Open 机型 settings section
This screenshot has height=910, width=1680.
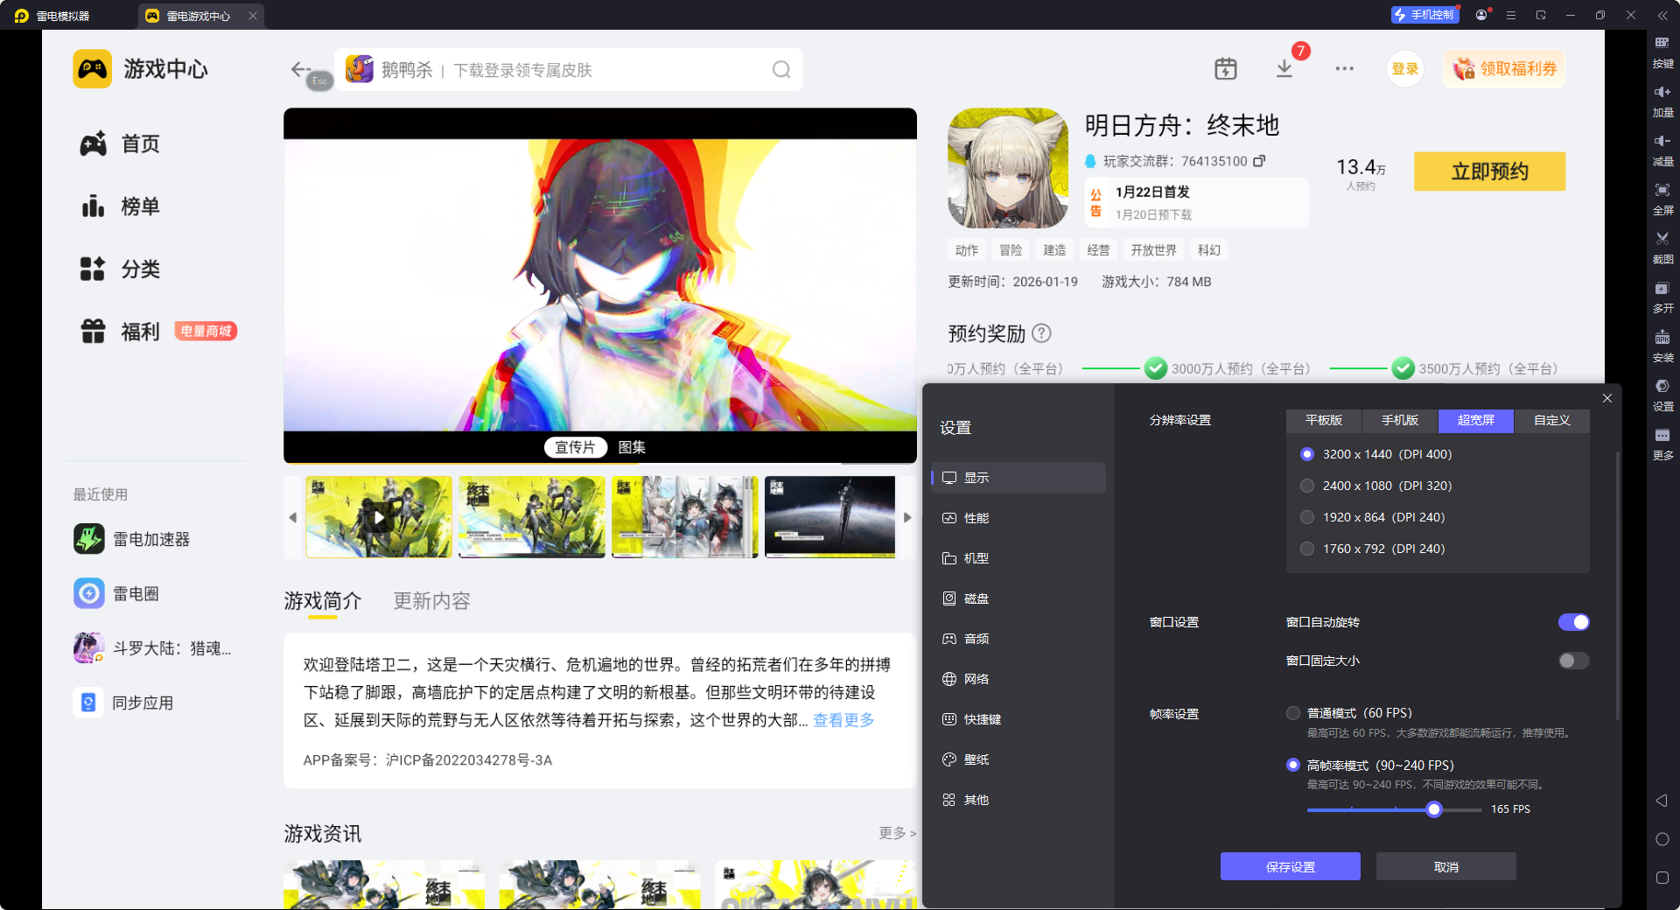tap(1018, 558)
